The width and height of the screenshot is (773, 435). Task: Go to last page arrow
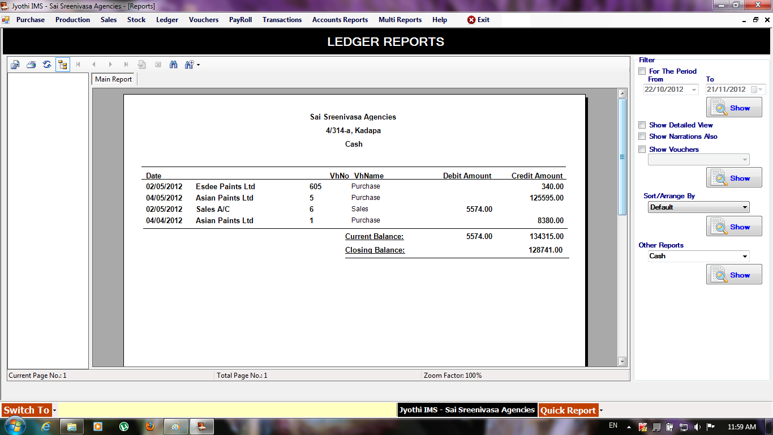click(126, 65)
